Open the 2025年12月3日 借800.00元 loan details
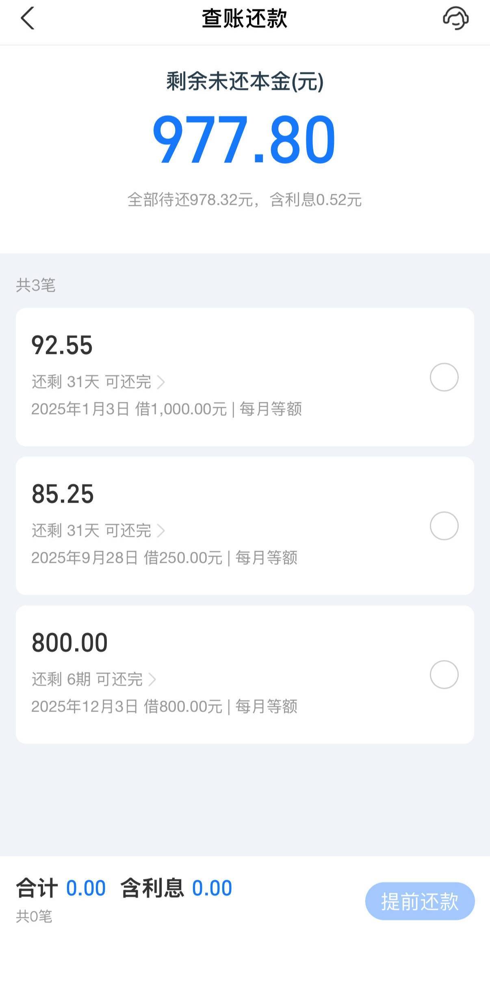The width and height of the screenshot is (490, 988). [164, 706]
